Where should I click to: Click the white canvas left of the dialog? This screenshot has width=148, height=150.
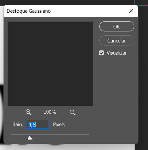coord(2,43)
